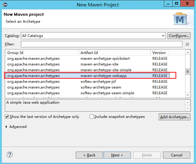Select the maven-archetype-webapp row

tap(88, 76)
